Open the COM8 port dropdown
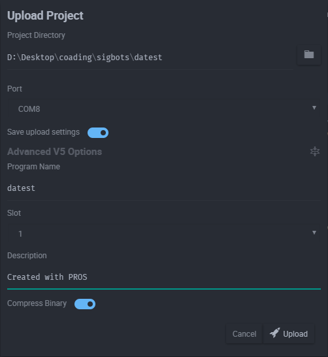328x357 pixels. point(164,109)
